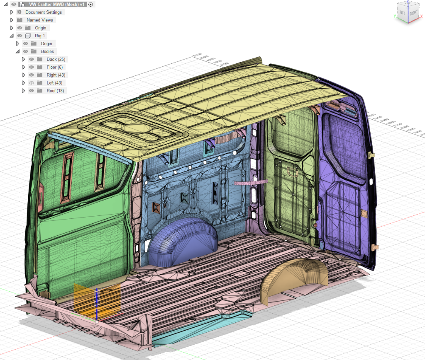This screenshot has width=425, height=360.
Task: Click the Rig:1 component cube icon
Action: tap(28, 36)
